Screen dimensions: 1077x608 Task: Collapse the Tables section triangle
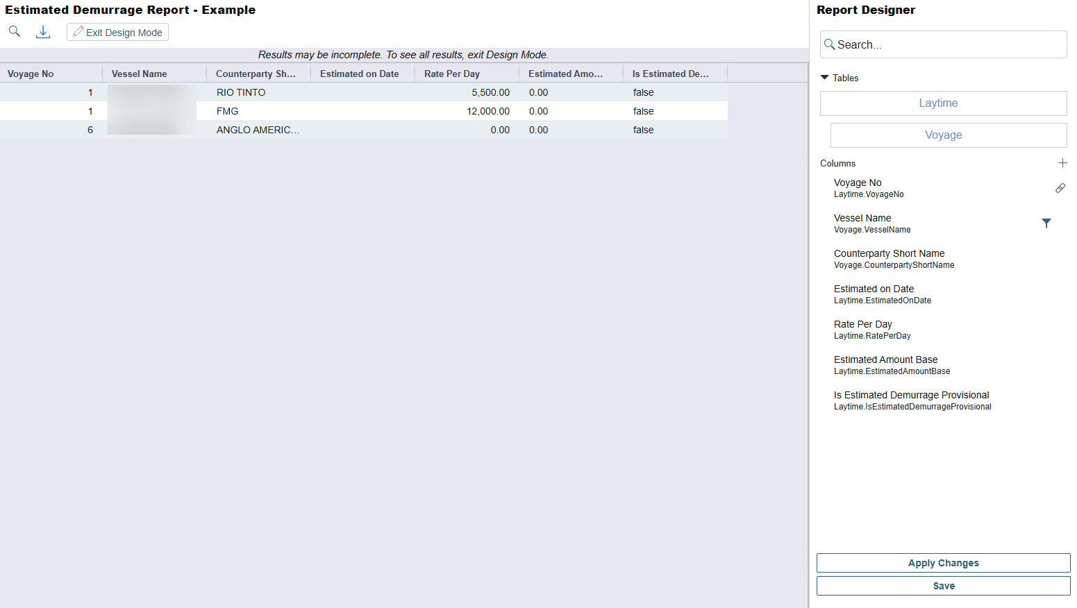pos(824,78)
